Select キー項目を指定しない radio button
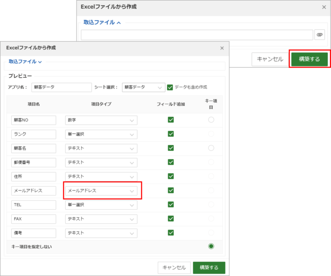The width and height of the screenshot is (331, 276). [211, 246]
